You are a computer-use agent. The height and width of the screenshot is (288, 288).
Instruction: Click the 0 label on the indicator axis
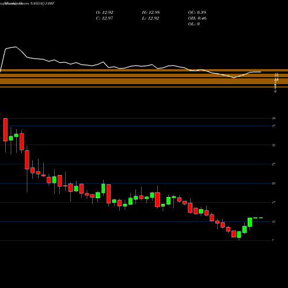[x=275, y=92]
